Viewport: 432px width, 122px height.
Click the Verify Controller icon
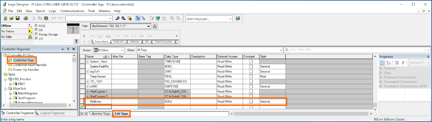(158, 18)
